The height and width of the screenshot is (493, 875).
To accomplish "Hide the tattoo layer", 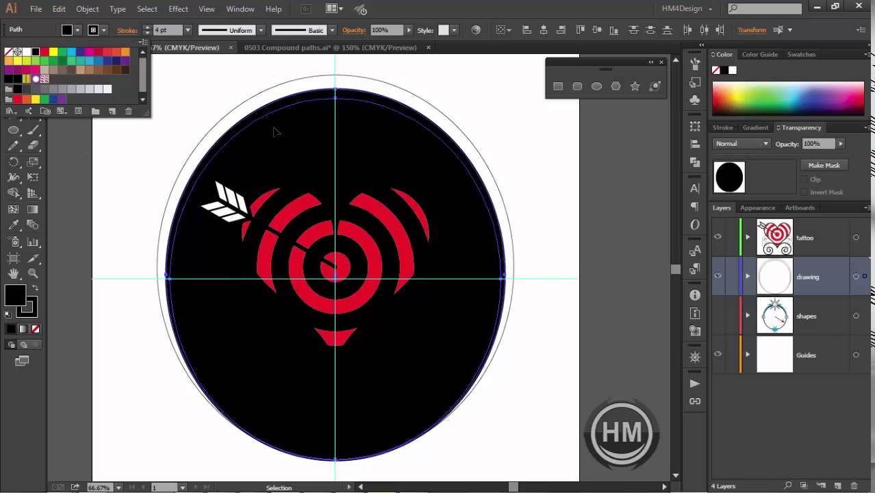I will click(x=718, y=237).
